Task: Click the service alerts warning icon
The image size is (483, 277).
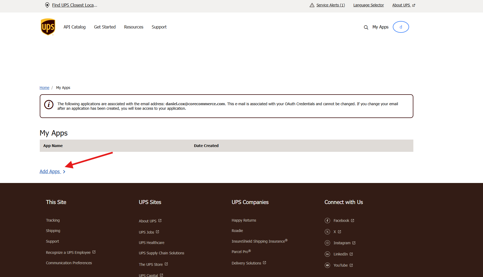Action: pyautogui.click(x=312, y=5)
